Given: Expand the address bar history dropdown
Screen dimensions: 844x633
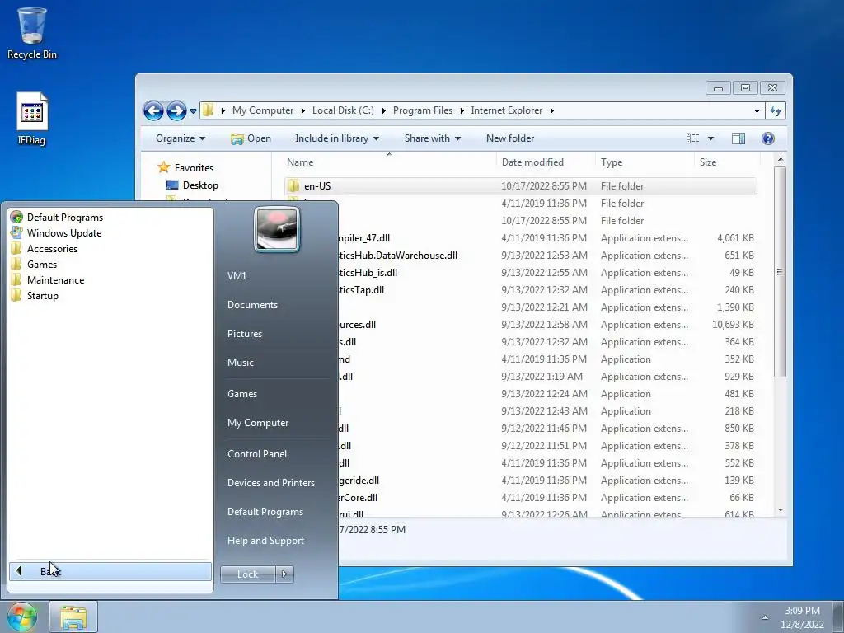Looking at the screenshot, I should (x=757, y=111).
